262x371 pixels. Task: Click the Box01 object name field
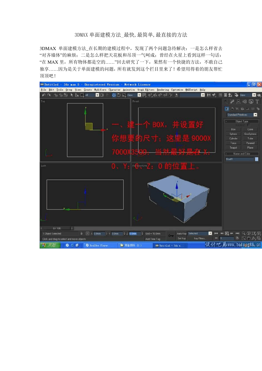(240, 159)
